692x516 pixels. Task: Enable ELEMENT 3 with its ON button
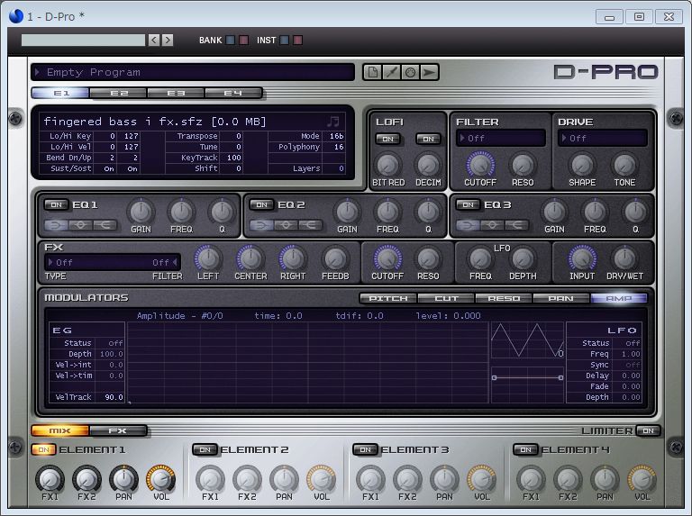pyautogui.click(x=365, y=450)
